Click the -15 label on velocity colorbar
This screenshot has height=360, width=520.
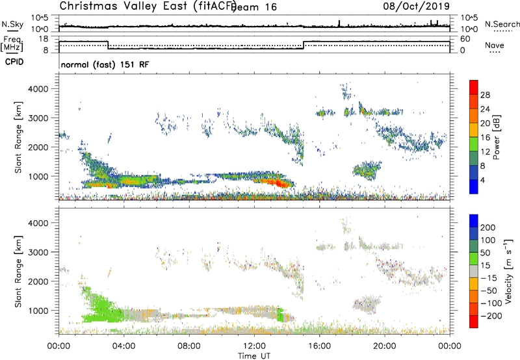(x=489, y=277)
